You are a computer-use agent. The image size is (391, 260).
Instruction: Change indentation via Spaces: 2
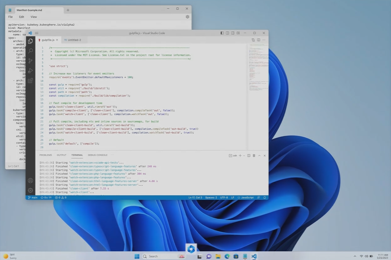point(211,197)
